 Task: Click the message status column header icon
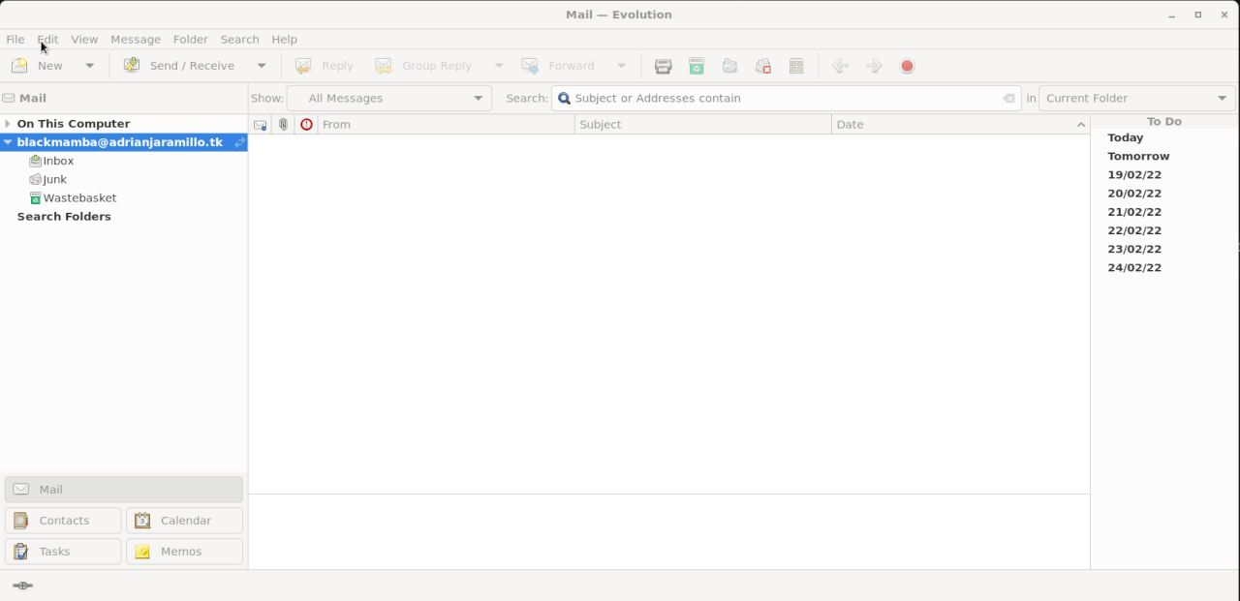[260, 124]
